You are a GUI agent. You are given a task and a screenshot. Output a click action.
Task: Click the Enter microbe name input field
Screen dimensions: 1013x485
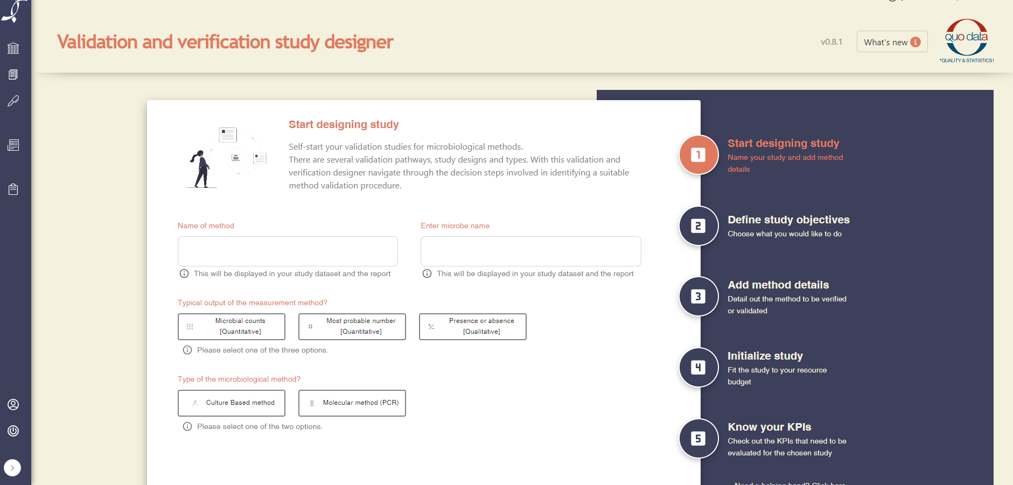click(530, 251)
